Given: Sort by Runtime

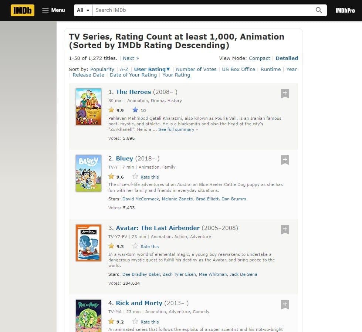Looking at the screenshot, I should 271,69.
